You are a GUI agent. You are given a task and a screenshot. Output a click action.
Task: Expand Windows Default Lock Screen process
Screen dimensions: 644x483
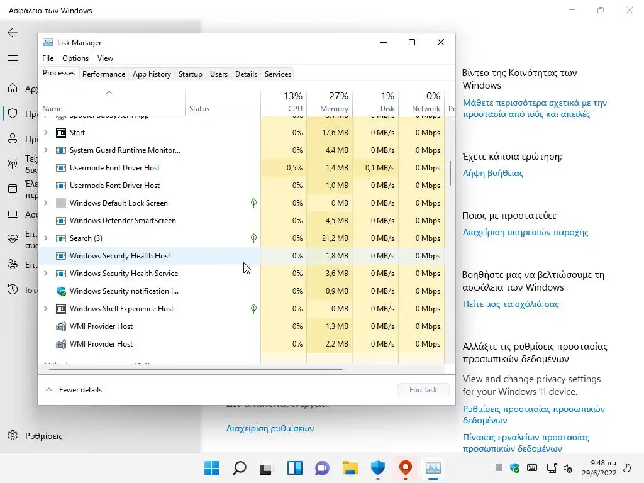click(x=45, y=203)
